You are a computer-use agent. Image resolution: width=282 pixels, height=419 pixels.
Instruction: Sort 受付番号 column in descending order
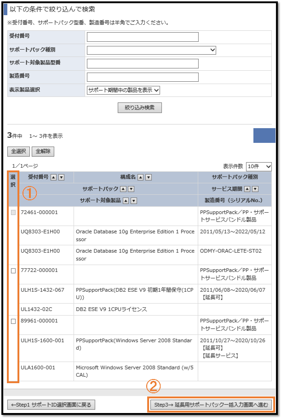[x=61, y=177]
